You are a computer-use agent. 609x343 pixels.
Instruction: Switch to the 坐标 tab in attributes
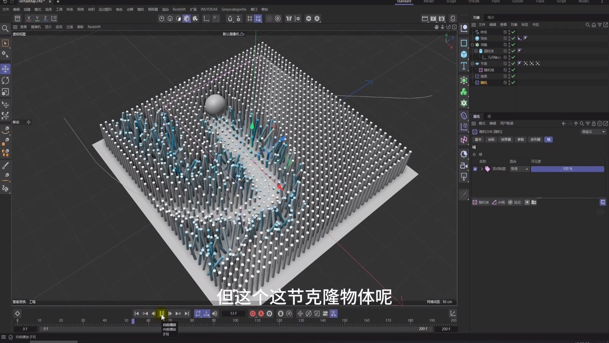click(491, 139)
